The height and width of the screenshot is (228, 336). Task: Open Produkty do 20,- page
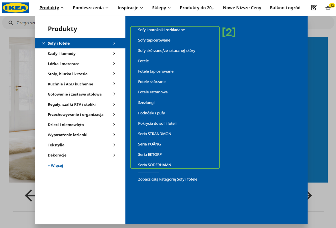[x=197, y=8]
